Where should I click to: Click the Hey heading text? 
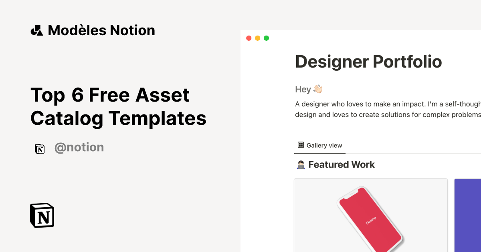point(303,89)
